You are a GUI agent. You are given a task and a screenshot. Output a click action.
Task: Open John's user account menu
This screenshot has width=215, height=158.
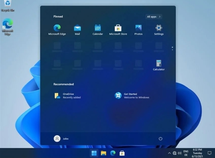coord(61,139)
